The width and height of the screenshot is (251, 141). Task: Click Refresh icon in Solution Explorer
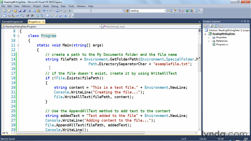click(x=215, y=26)
